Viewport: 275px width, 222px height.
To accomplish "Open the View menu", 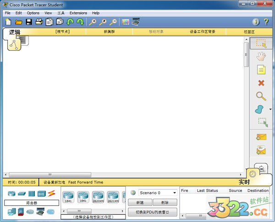I will tap(48, 13).
